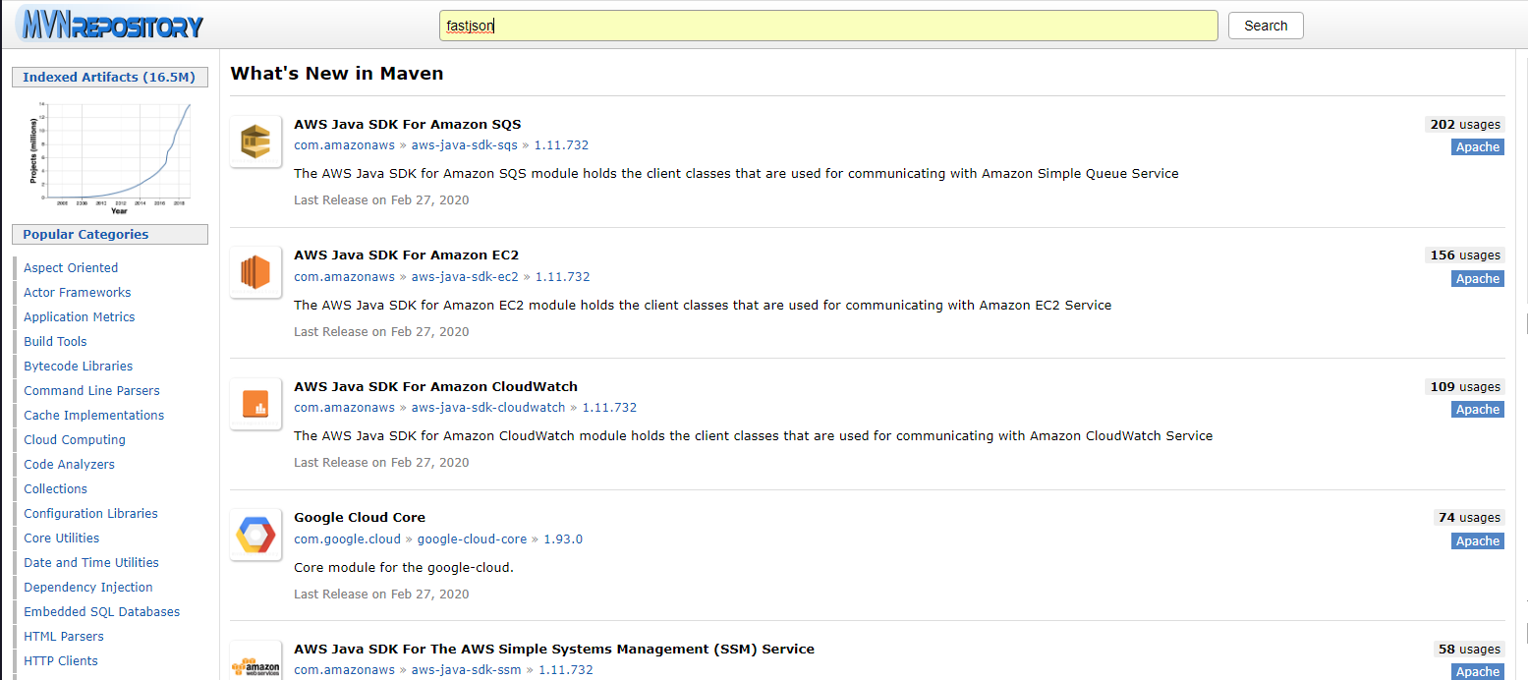The width and height of the screenshot is (1528, 680).
Task: Click com.amazonaws group in the CloudWatch row
Action: click(344, 407)
